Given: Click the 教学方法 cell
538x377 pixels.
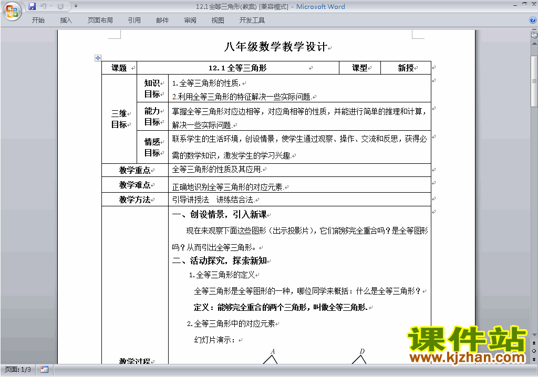Looking at the screenshot, I should coord(135,200).
